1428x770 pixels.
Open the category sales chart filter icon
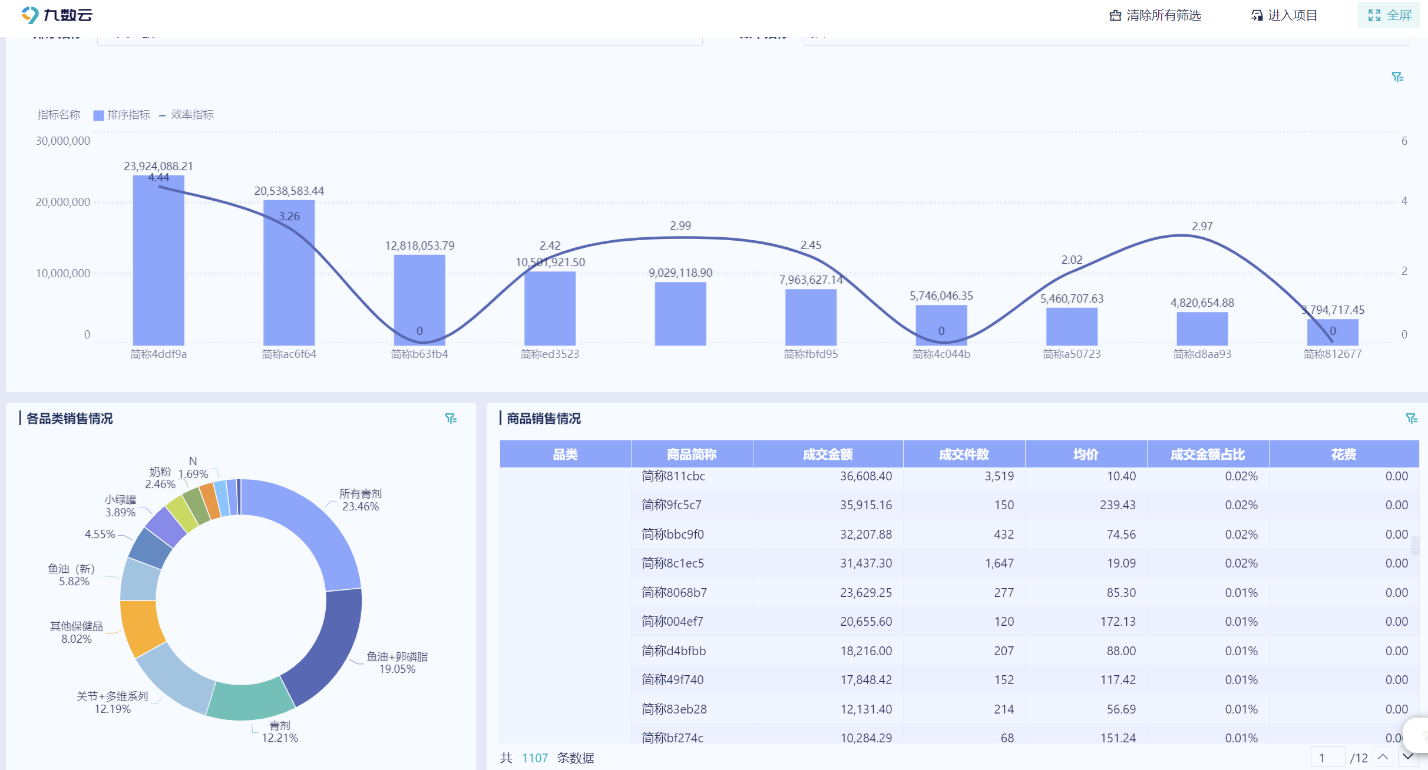click(451, 419)
